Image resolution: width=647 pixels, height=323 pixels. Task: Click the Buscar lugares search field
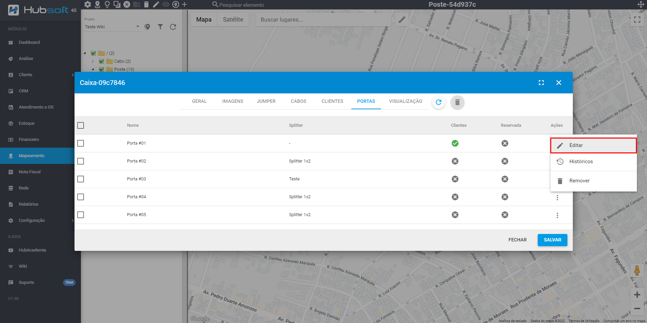pos(324,20)
